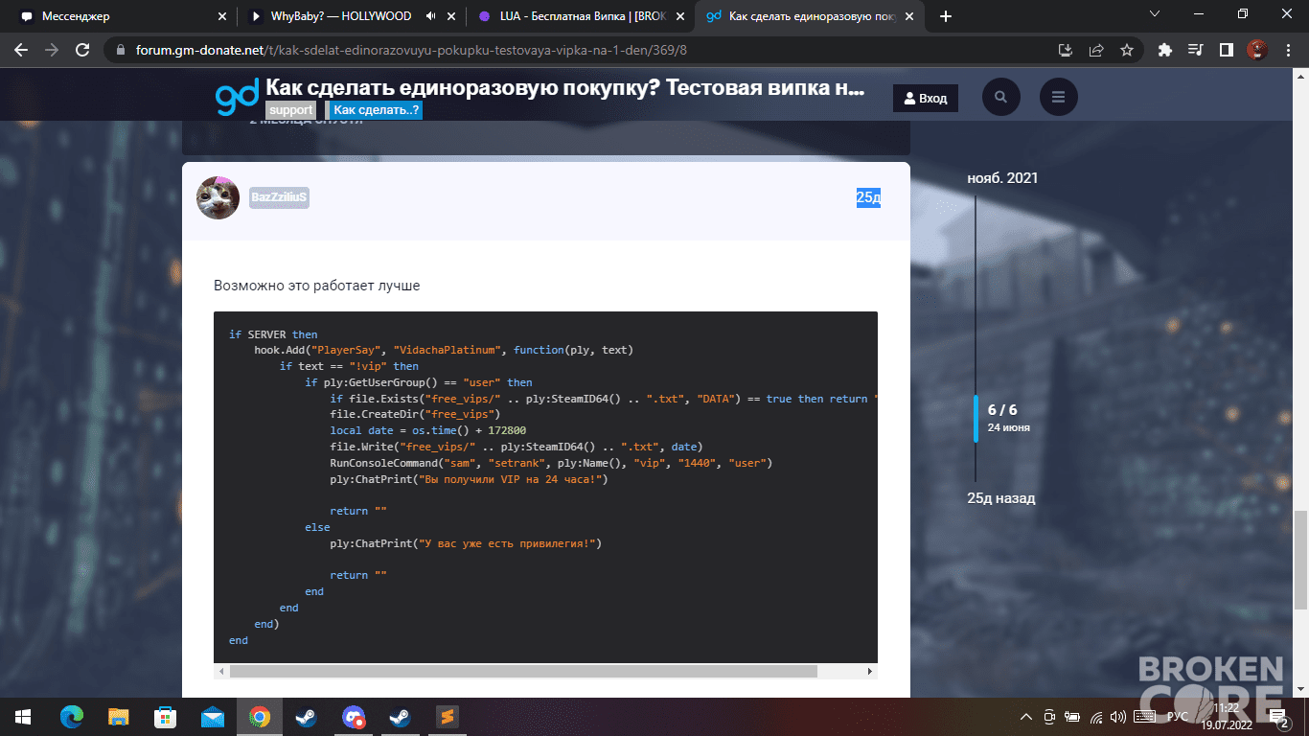Open the Chrome profile avatar
Screen dimensions: 1309x736
(1256, 50)
